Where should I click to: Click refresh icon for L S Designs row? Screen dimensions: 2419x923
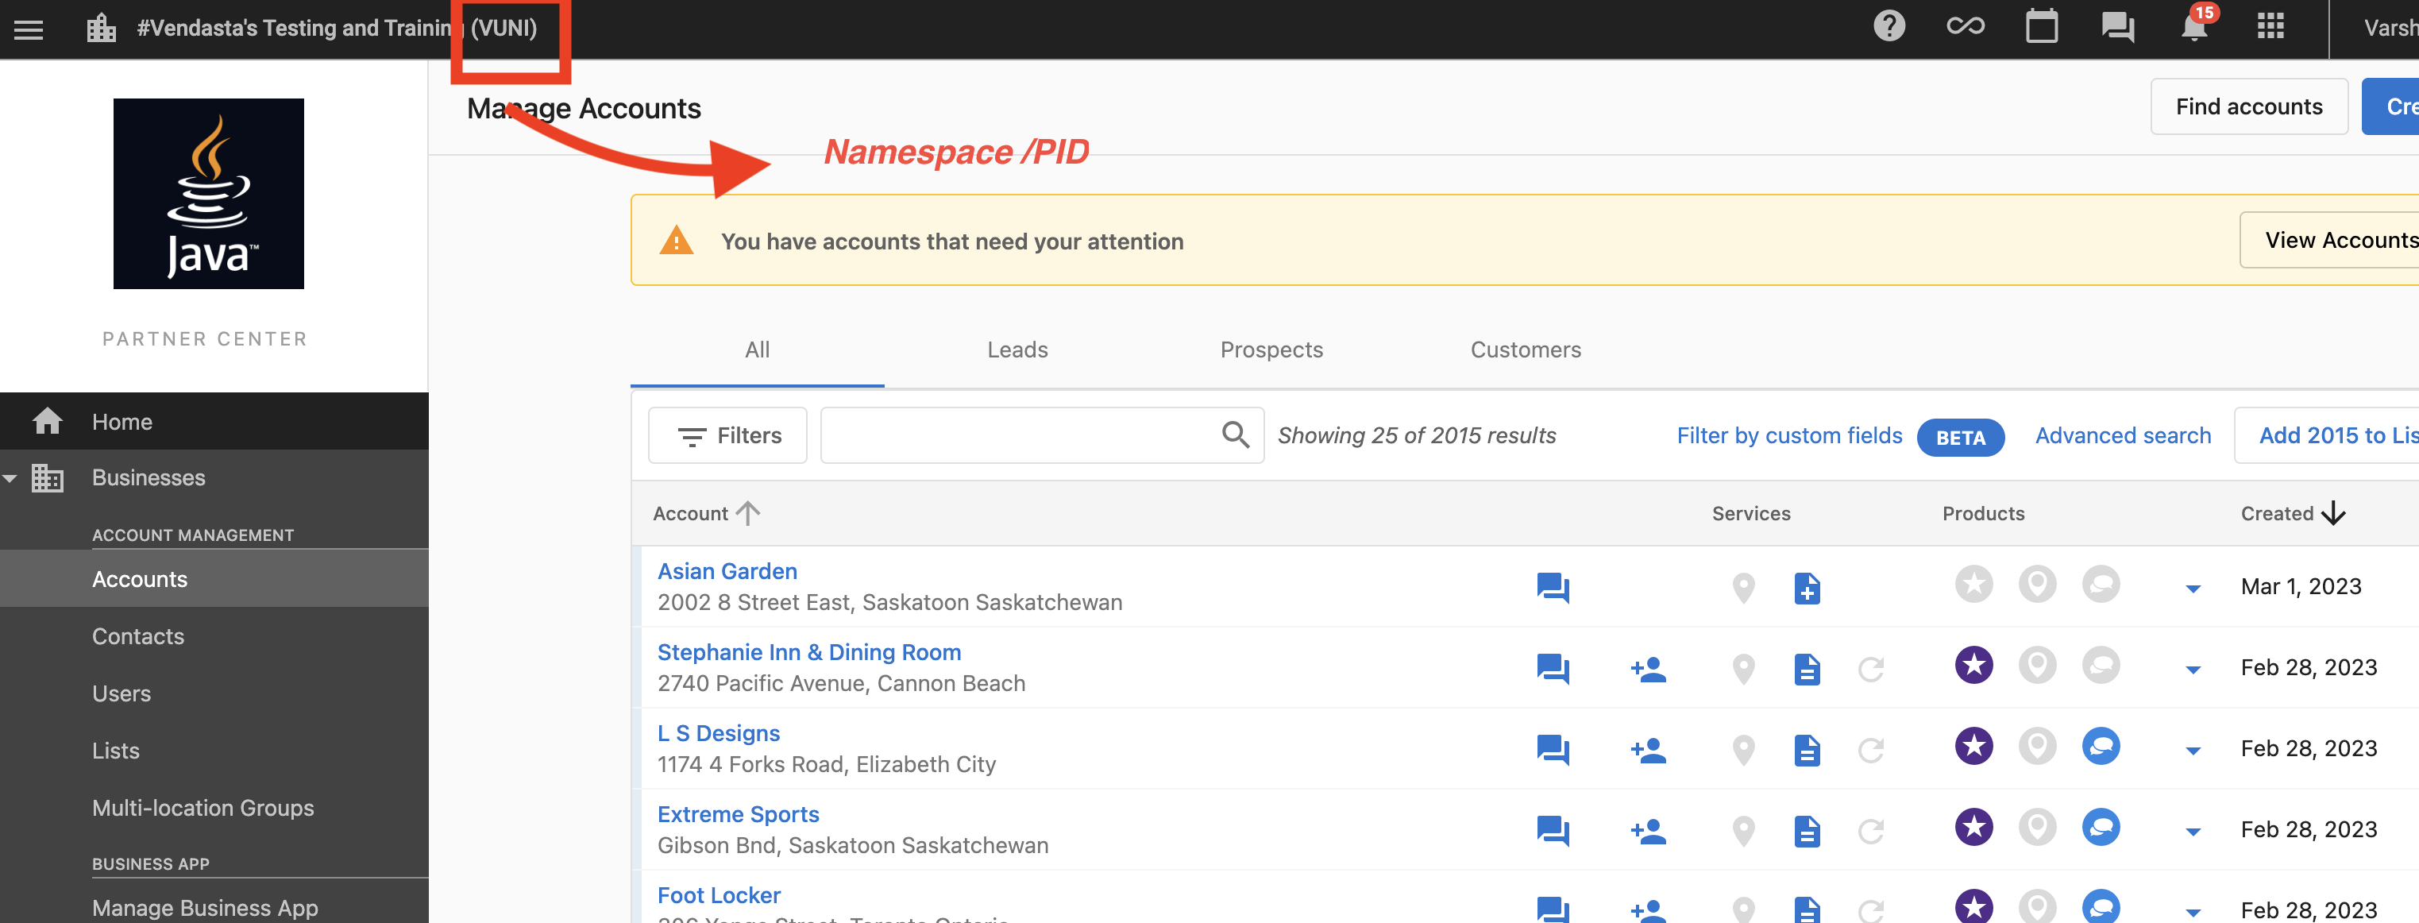pos(1870,750)
